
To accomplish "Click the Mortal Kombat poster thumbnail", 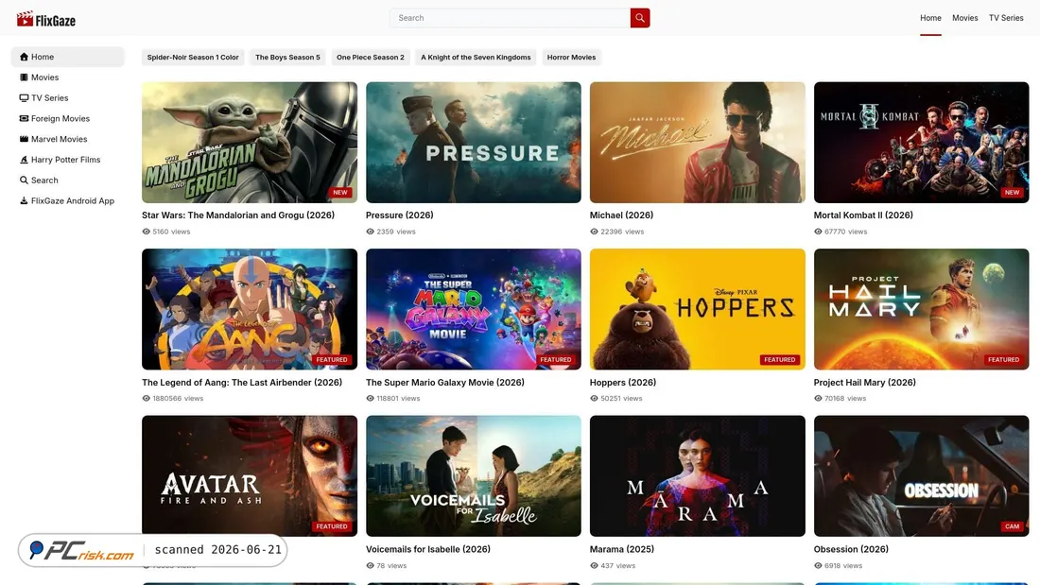I will [x=921, y=143].
